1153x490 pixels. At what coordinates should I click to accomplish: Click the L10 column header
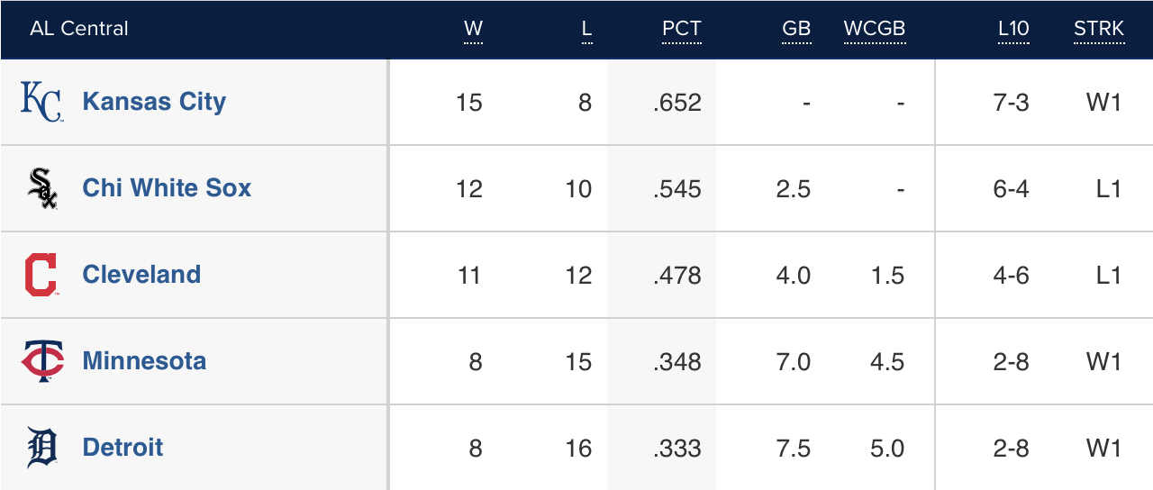click(1013, 29)
